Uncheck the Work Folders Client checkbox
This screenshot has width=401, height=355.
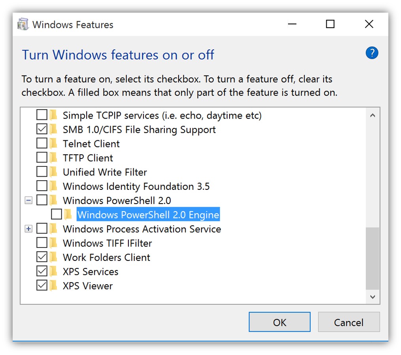click(x=42, y=257)
